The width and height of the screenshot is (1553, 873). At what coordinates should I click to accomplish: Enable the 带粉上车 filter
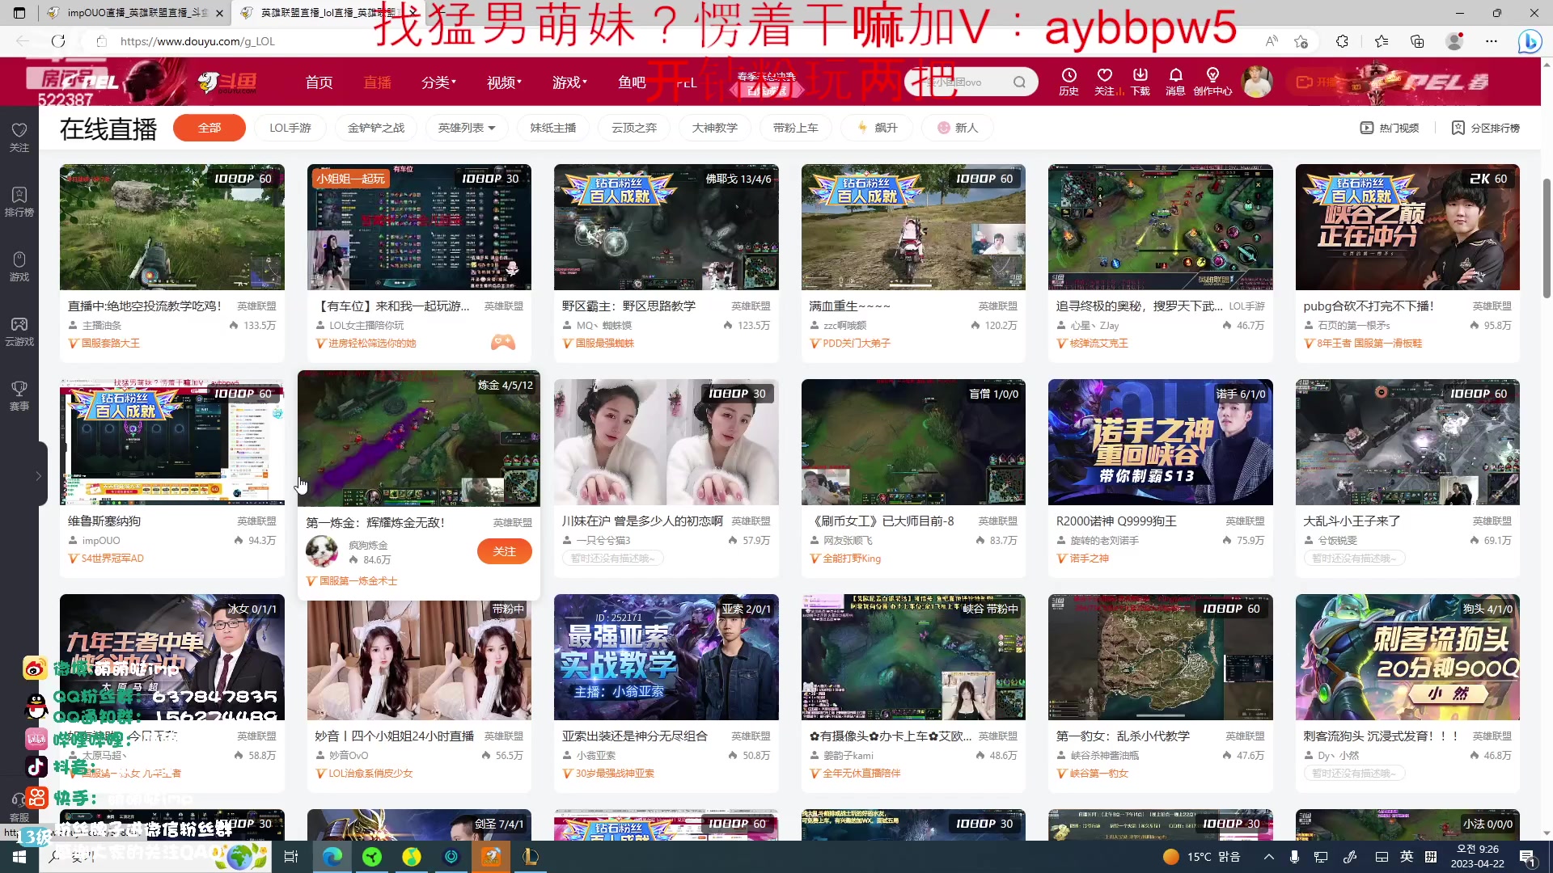[x=795, y=127]
